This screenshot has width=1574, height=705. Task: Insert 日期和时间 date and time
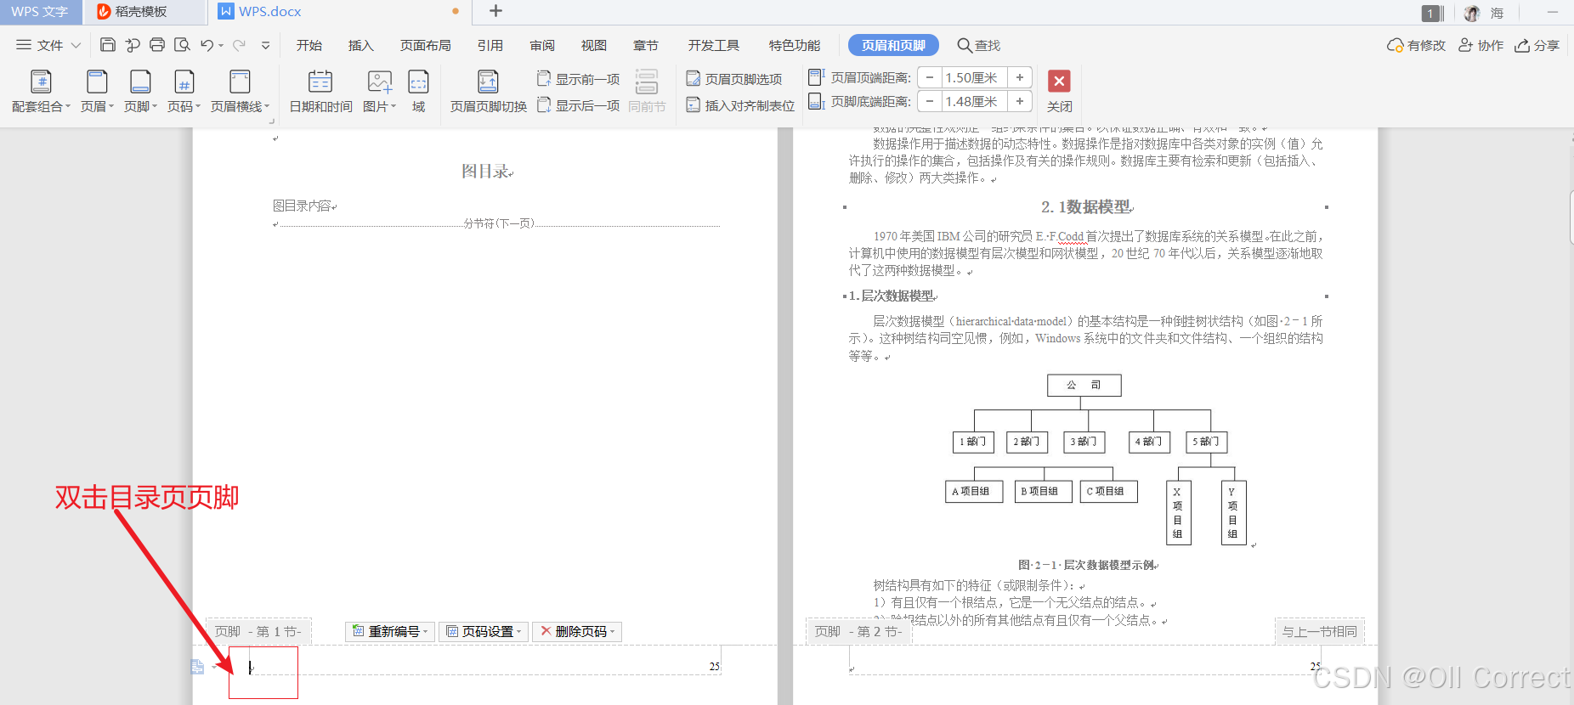tap(320, 92)
